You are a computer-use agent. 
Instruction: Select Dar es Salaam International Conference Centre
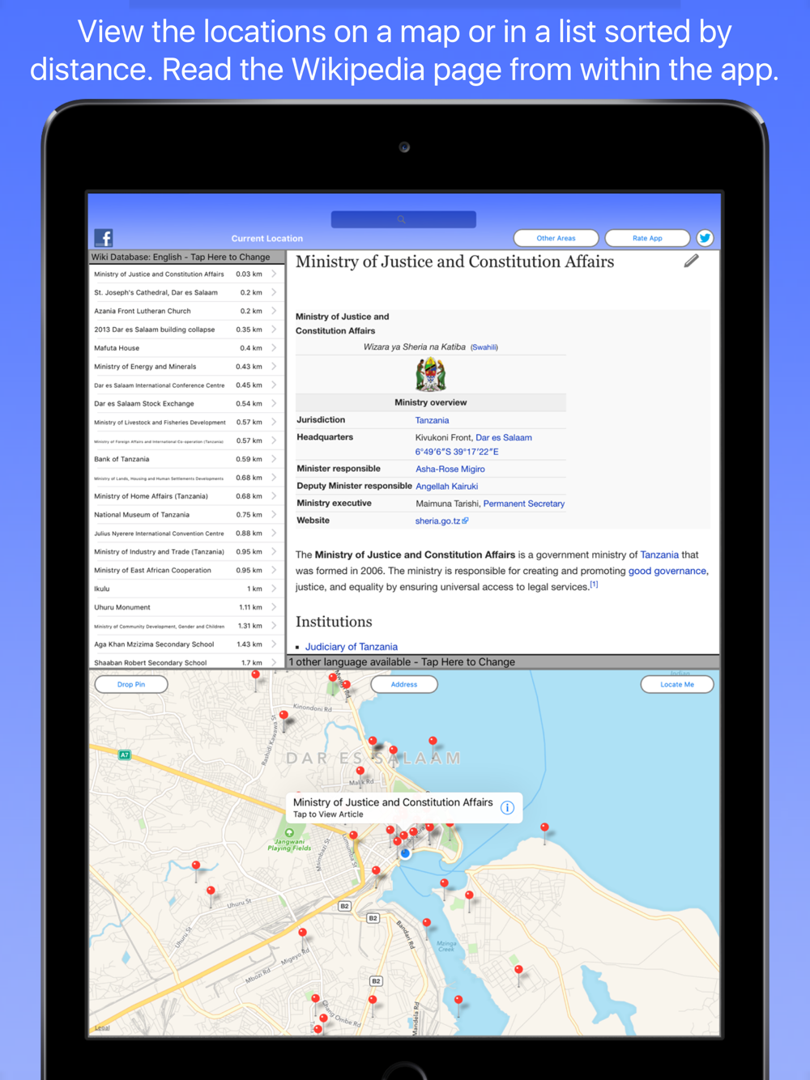coord(186,385)
